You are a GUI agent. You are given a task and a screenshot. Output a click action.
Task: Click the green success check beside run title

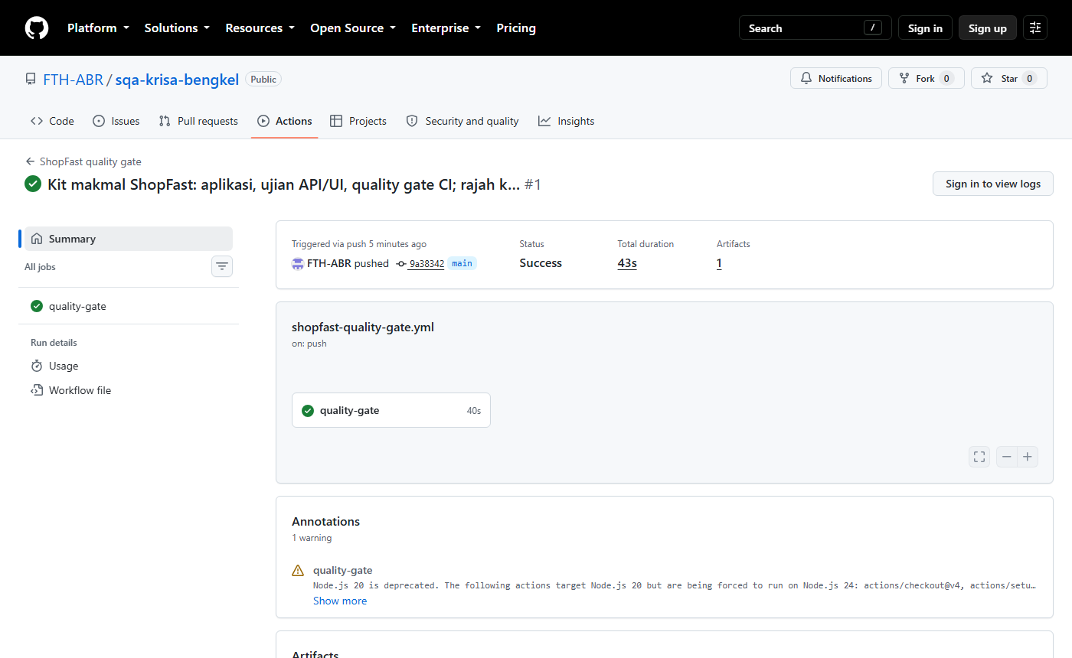33,184
